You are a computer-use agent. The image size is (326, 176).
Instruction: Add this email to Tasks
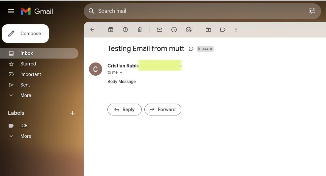click(189, 30)
